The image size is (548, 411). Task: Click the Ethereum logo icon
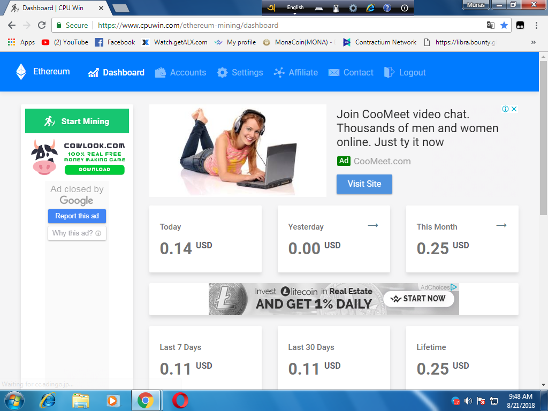pos(21,72)
